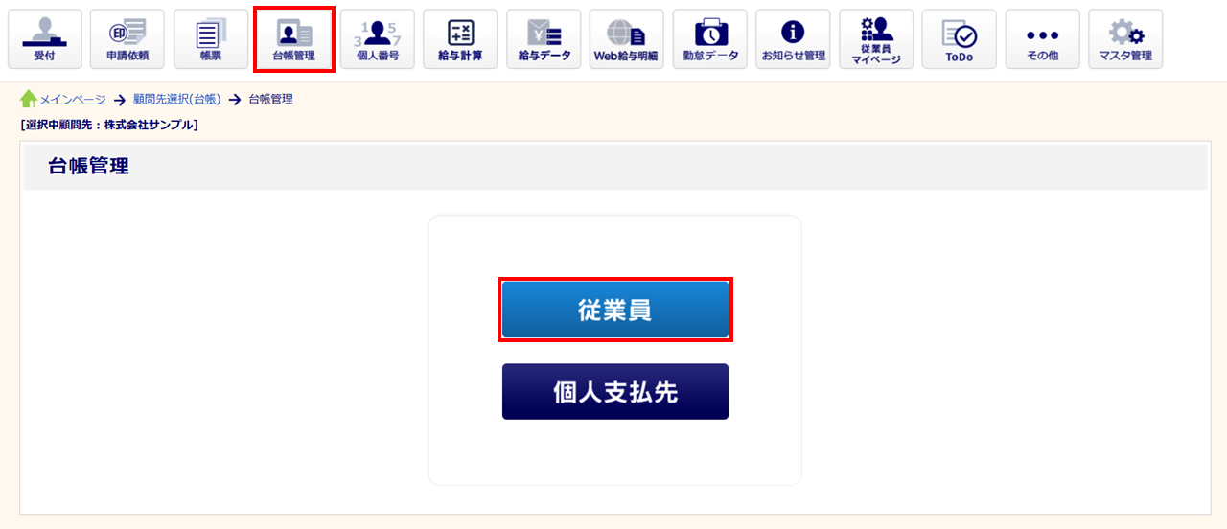Image resolution: width=1227 pixels, height=529 pixels.
Task: Open the ToDo toolbar icon
Action: coord(960,39)
